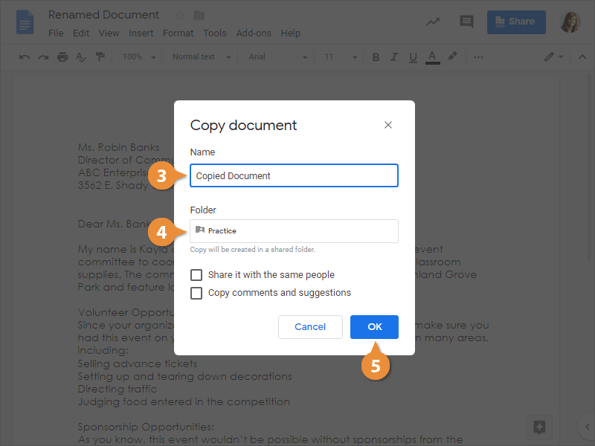Select the paint format tool
Screen dimensions: 595x446
100,57
